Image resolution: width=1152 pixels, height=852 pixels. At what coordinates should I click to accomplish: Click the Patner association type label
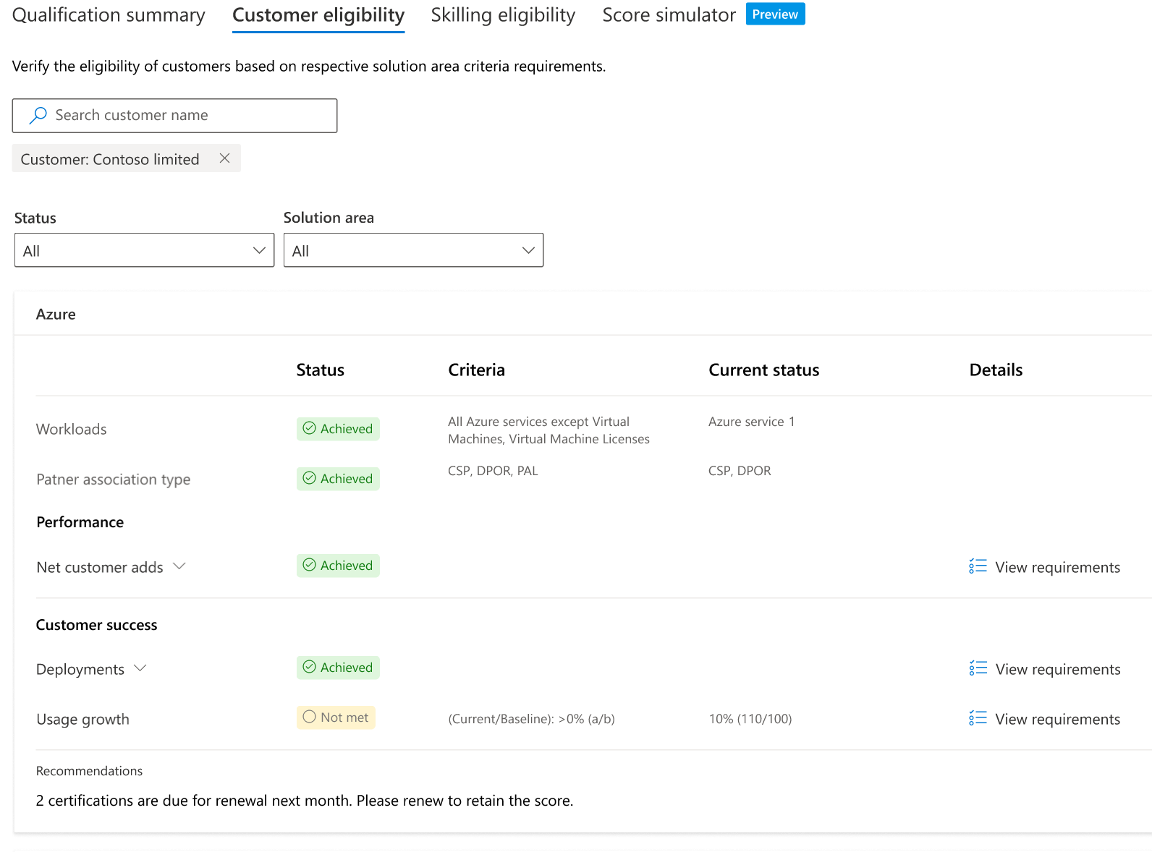click(114, 480)
